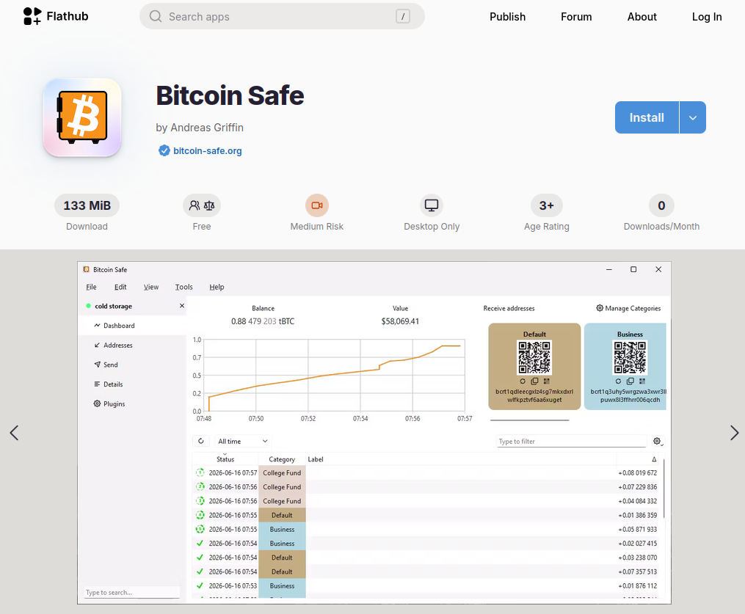Open the About page

pyautogui.click(x=642, y=17)
